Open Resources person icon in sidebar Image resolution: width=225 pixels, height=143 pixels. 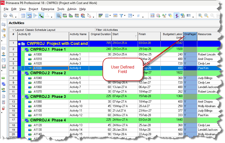[4, 54]
